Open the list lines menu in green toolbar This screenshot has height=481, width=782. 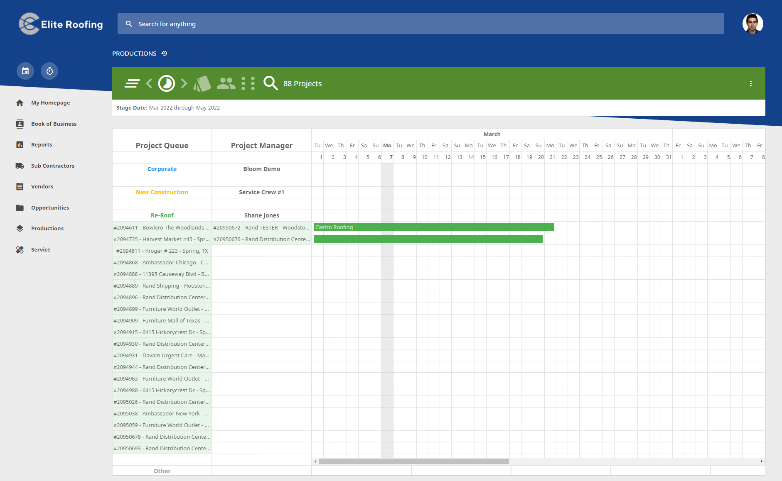(132, 83)
